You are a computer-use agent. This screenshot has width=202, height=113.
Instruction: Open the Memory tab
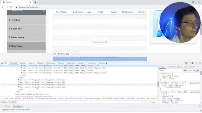61,63
